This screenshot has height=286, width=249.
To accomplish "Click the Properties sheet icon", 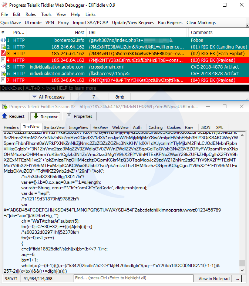I will tap(69, 116).
